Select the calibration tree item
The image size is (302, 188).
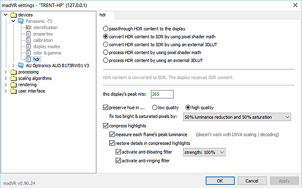(43, 40)
